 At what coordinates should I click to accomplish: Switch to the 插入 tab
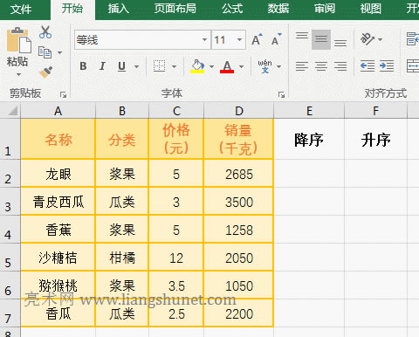coord(119,9)
